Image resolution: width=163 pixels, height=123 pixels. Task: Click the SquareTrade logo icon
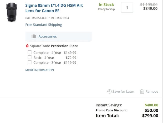[27, 46]
